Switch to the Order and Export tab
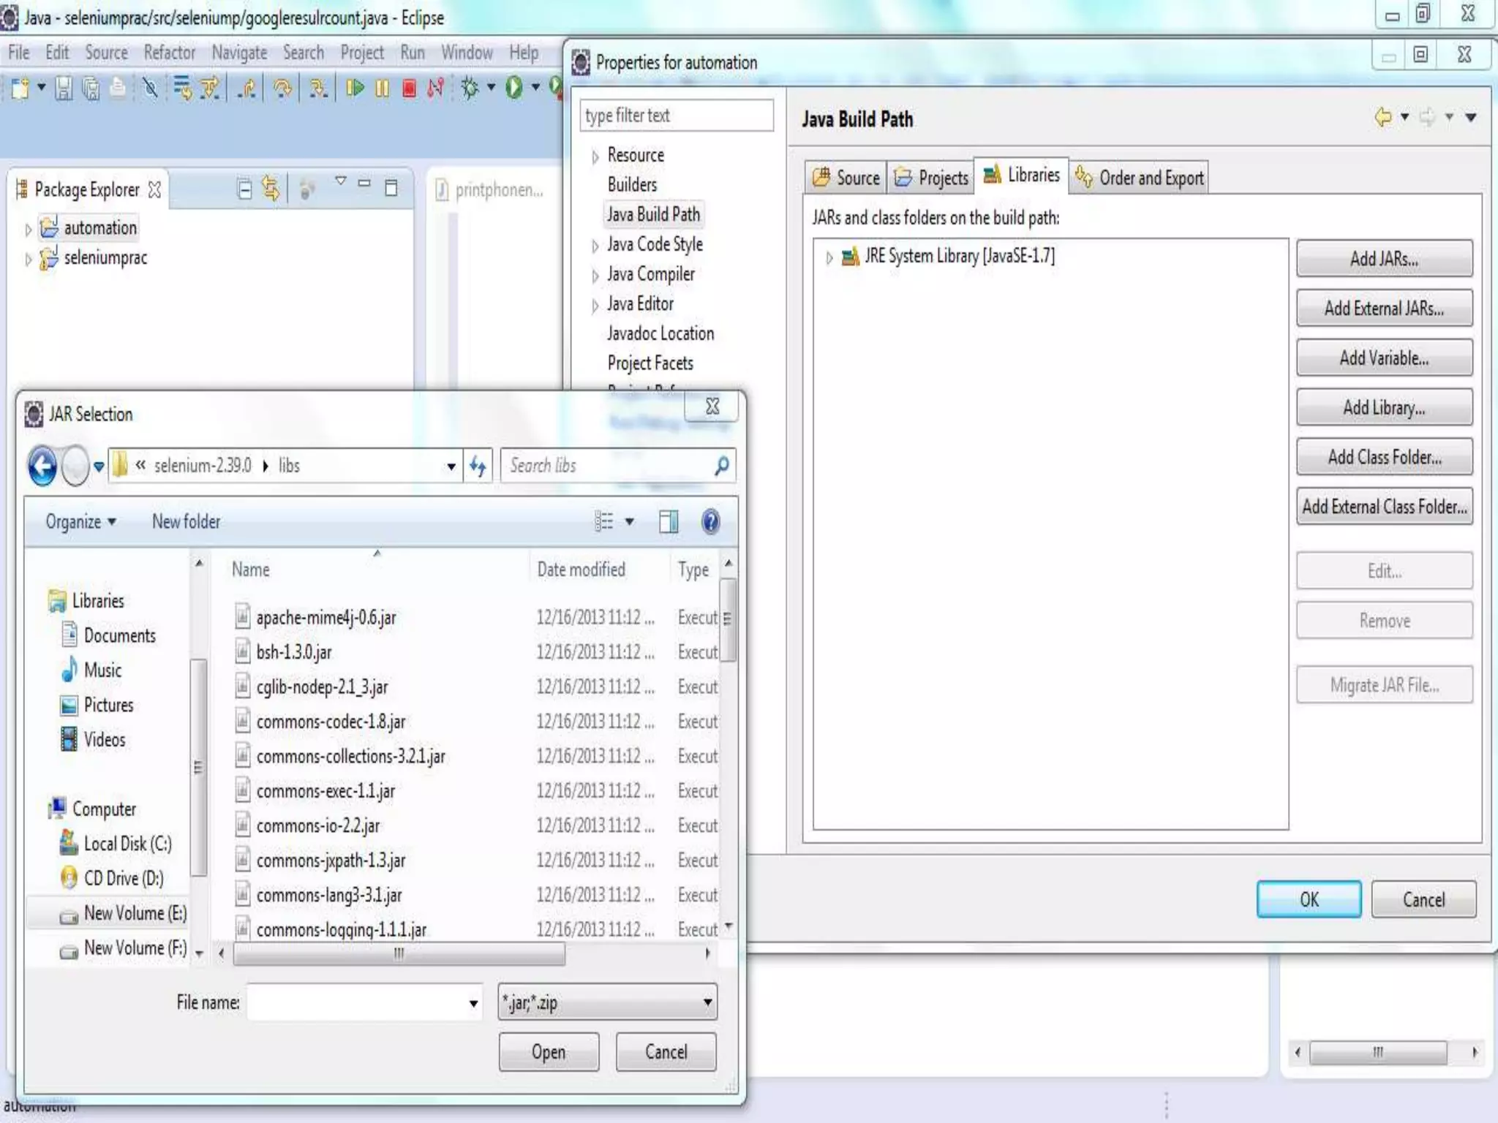 click(x=1140, y=178)
